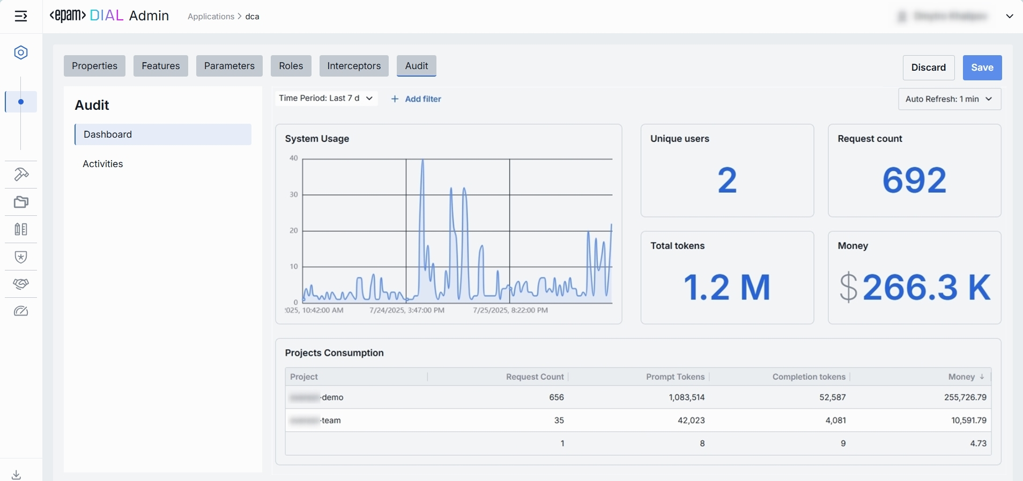
Task: Click the Unique users card
Action: click(x=727, y=171)
